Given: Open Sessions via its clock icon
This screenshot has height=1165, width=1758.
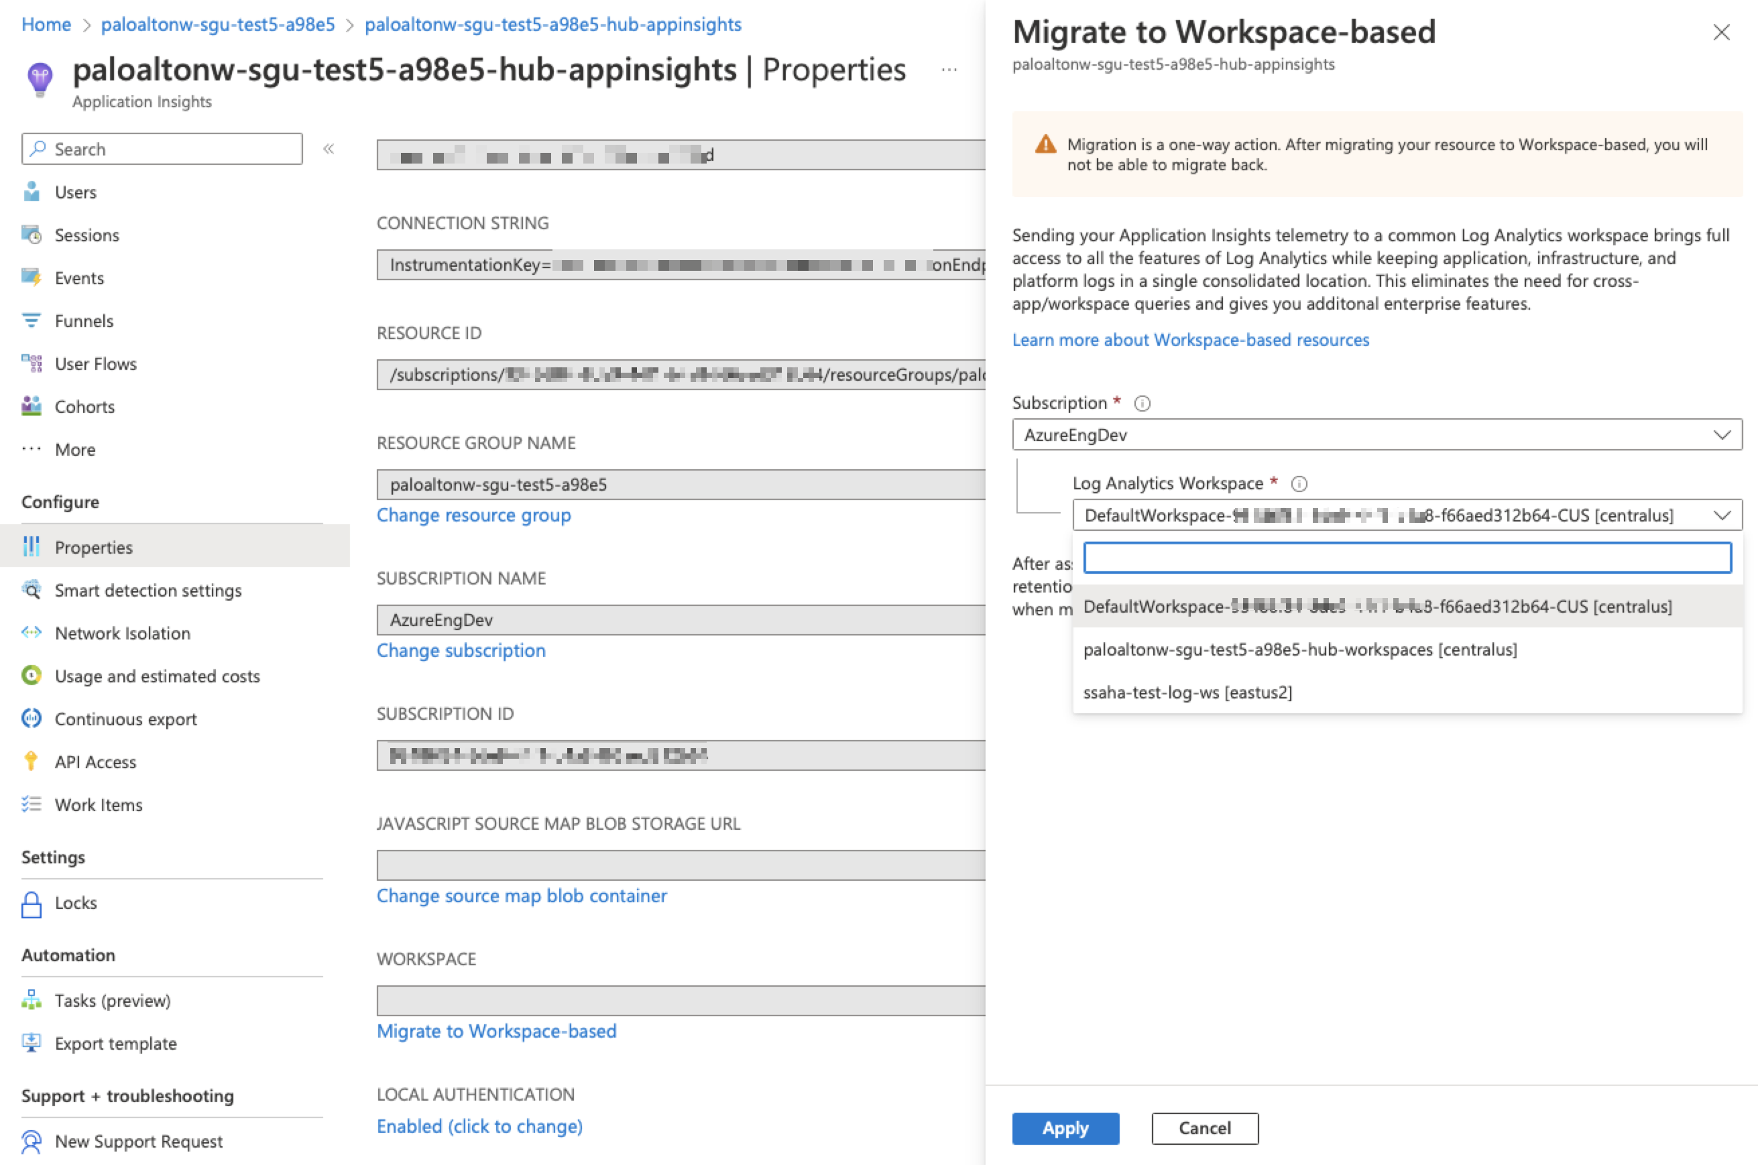Looking at the screenshot, I should (x=32, y=235).
